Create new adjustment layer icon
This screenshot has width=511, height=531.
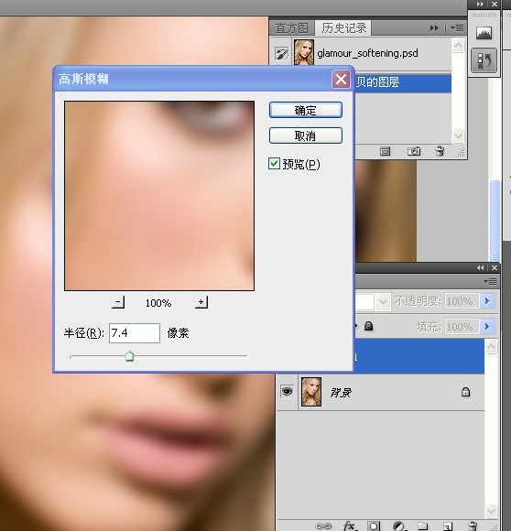(398, 526)
